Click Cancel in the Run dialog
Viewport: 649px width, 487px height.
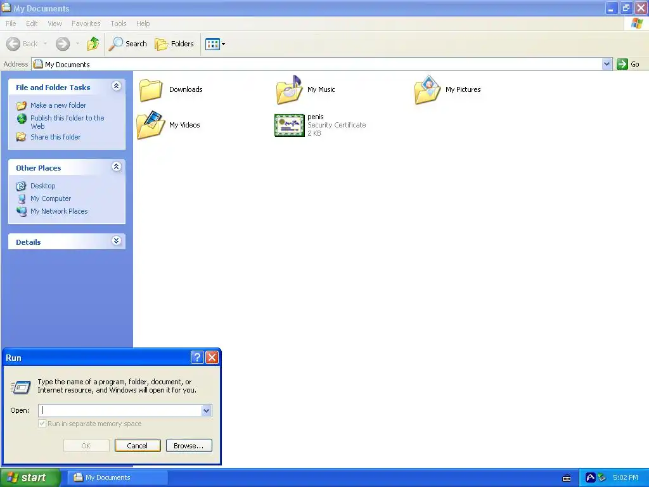click(x=138, y=446)
